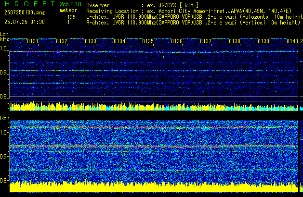
Task: Click the 0138 time marker
Action: (235, 41)
